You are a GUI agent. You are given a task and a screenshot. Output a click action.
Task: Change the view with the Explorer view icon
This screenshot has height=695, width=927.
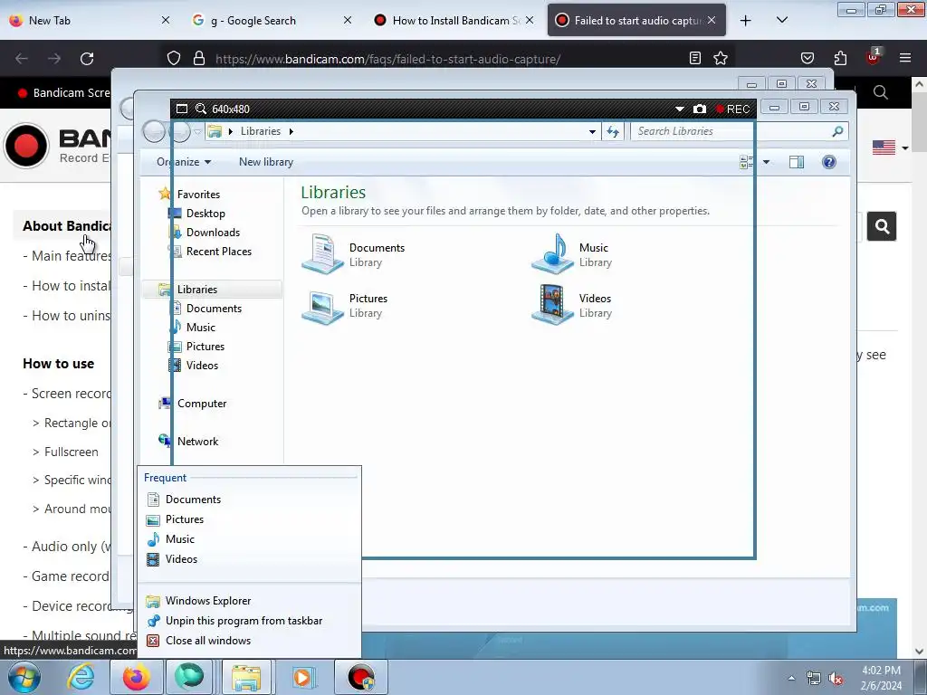[747, 162]
